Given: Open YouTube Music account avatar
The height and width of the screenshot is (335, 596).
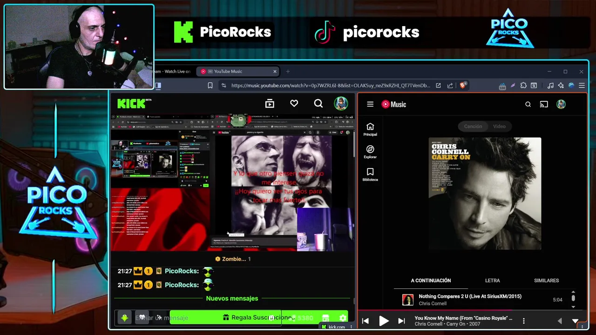Looking at the screenshot, I should click(x=561, y=104).
